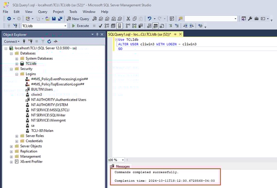
Task: Collapse the USE TCLIdb code block
Action: pos(115,39)
